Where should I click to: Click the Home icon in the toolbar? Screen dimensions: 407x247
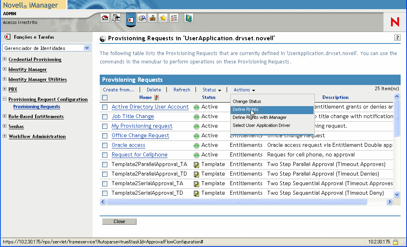(105, 18)
